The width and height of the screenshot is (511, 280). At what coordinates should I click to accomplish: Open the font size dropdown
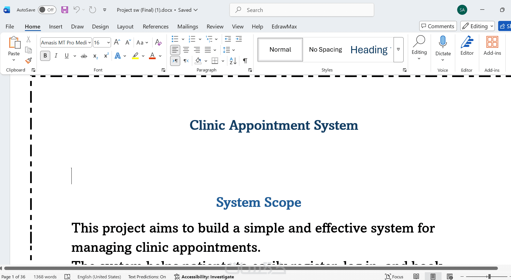click(x=108, y=43)
